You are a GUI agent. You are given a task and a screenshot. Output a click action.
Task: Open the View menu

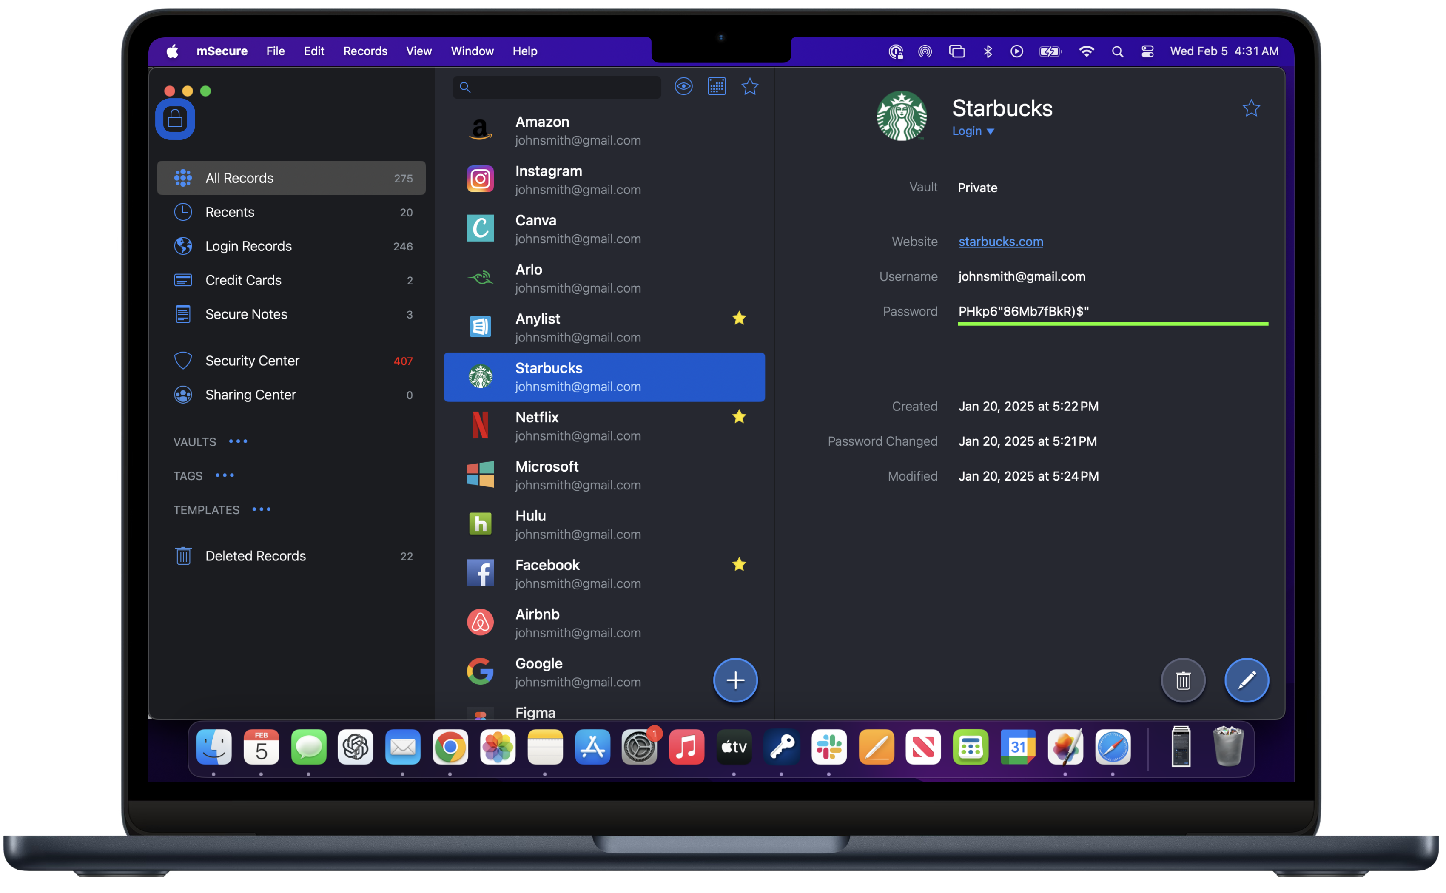(418, 51)
